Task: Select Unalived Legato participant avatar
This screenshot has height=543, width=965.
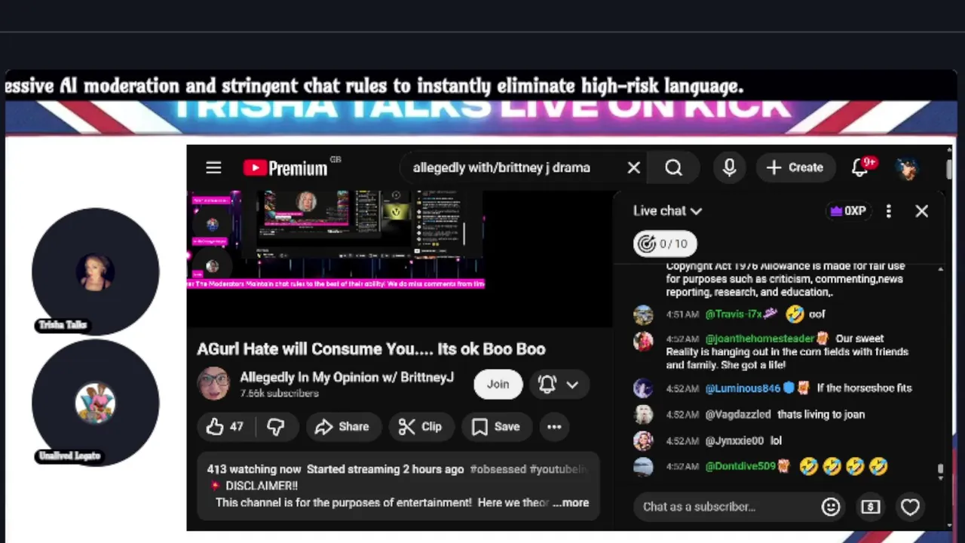Action: [x=95, y=403]
